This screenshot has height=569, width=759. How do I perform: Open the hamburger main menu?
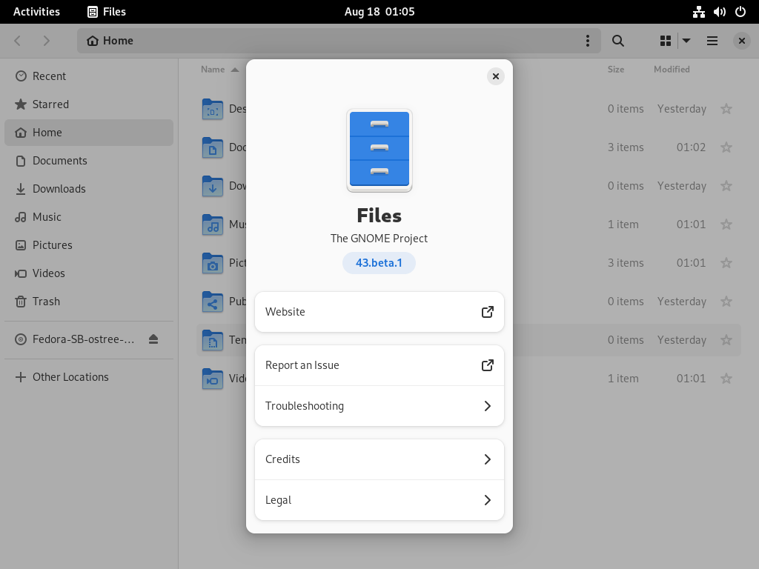click(x=712, y=41)
